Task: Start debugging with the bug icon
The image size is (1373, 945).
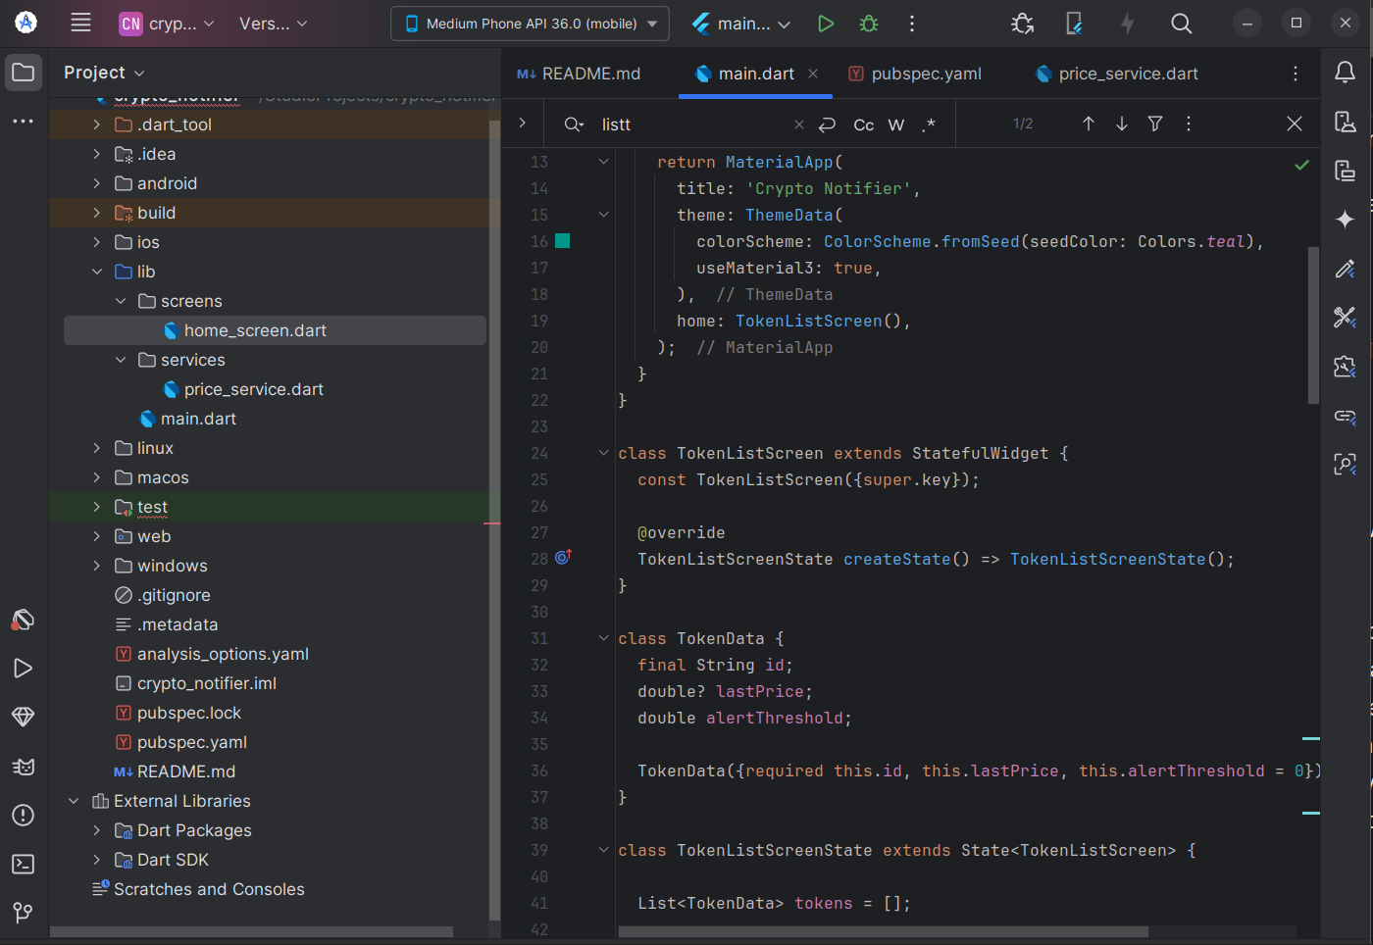Action: 869,24
